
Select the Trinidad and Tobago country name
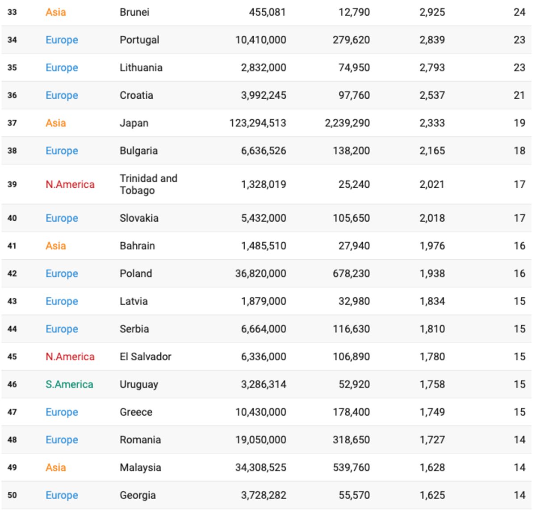(148, 184)
